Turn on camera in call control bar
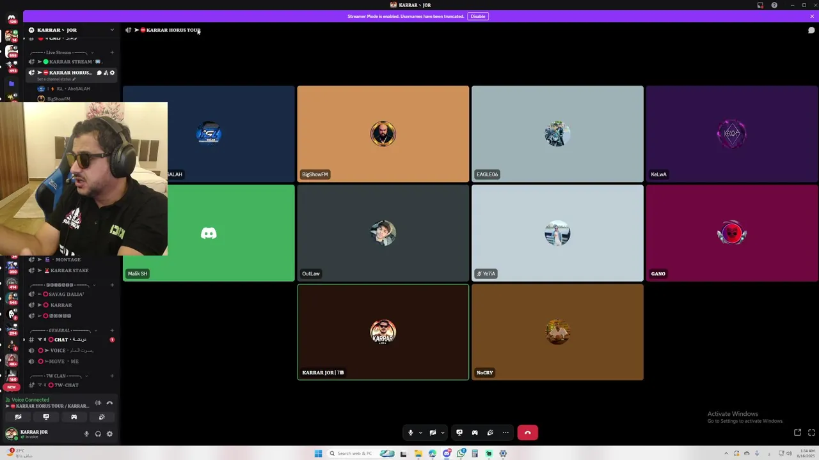 pos(433,433)
